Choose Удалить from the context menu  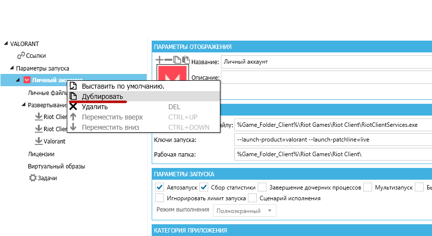pos(143,107)
